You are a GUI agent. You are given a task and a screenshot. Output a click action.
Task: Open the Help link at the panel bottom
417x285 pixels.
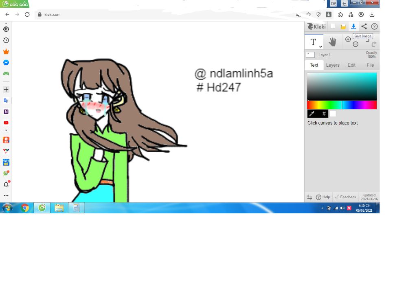coord(323,197)
